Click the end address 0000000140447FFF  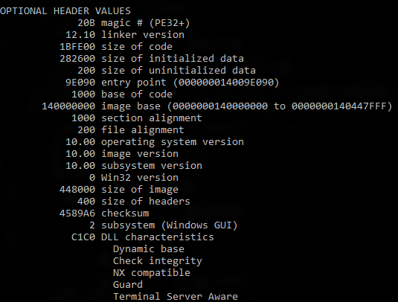pyautogui.click(x=339, y=106)
